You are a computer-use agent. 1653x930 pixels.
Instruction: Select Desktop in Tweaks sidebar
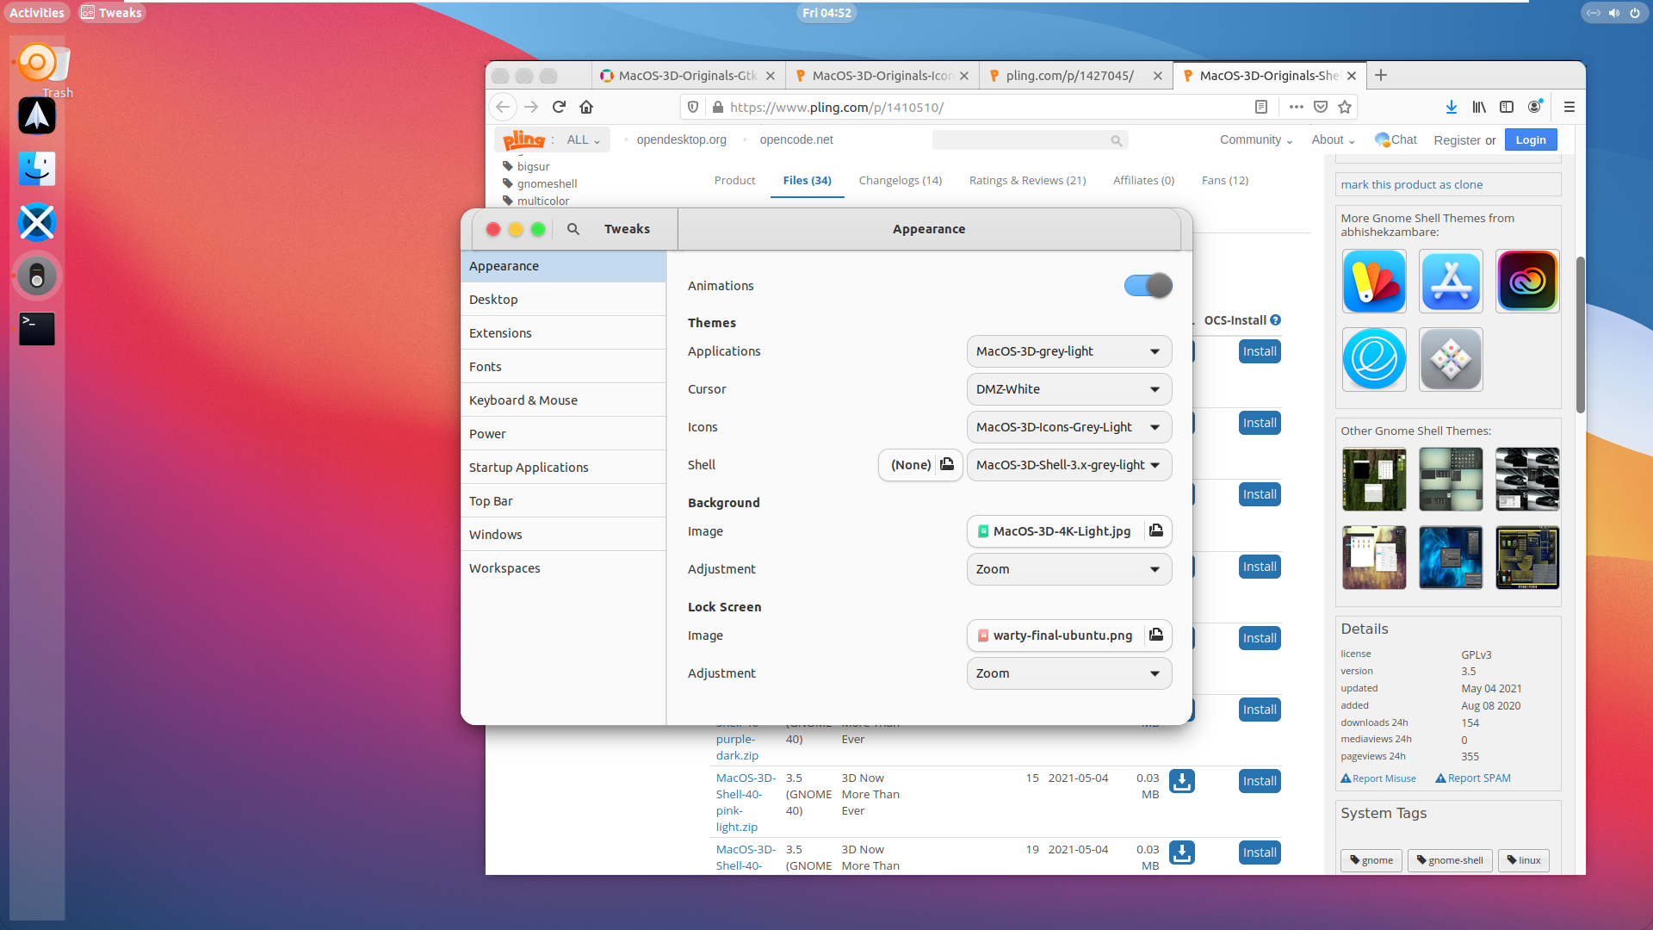[563, 300]
